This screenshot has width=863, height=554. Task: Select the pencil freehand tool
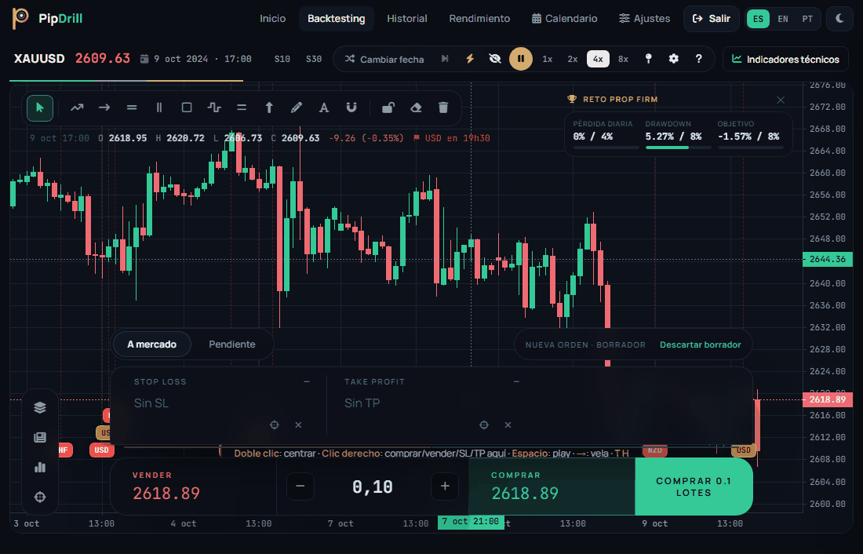(296, 108)
